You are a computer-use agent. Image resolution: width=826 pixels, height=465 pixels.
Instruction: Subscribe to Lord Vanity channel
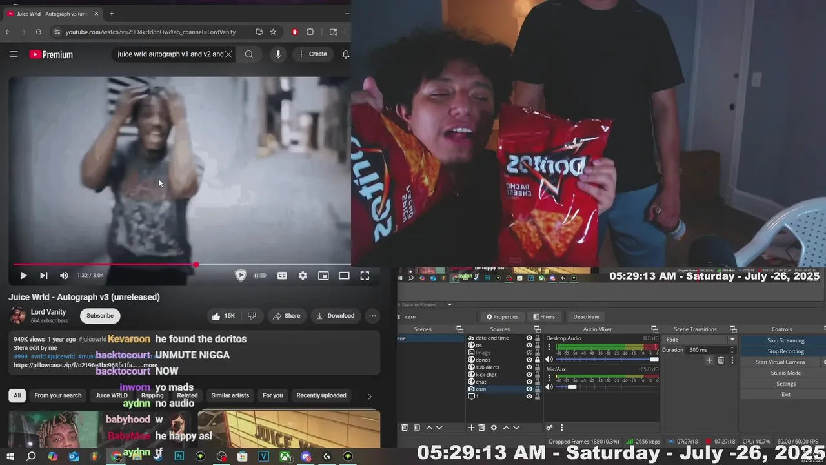(x=100, y=316)
